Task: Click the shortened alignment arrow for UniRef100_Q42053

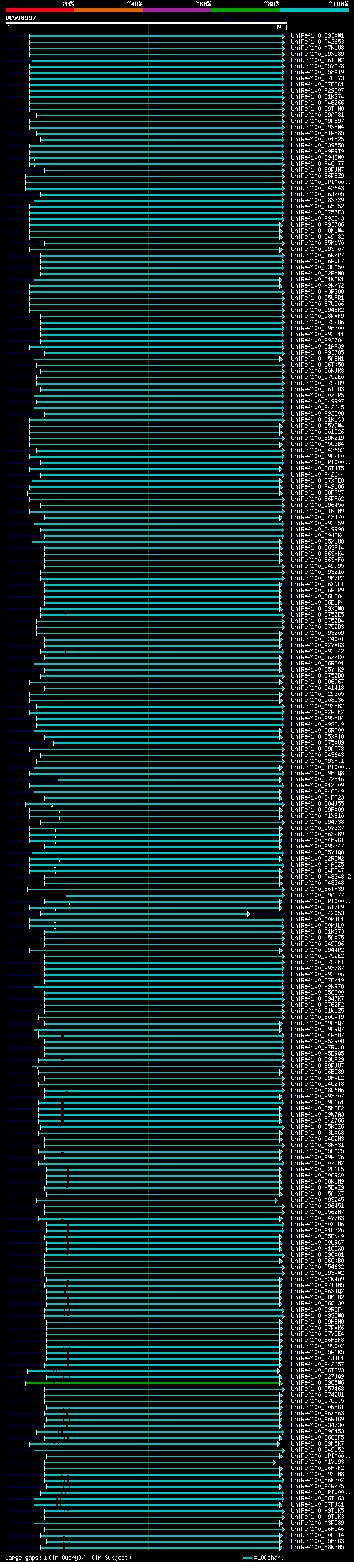Action: [145, 914]
